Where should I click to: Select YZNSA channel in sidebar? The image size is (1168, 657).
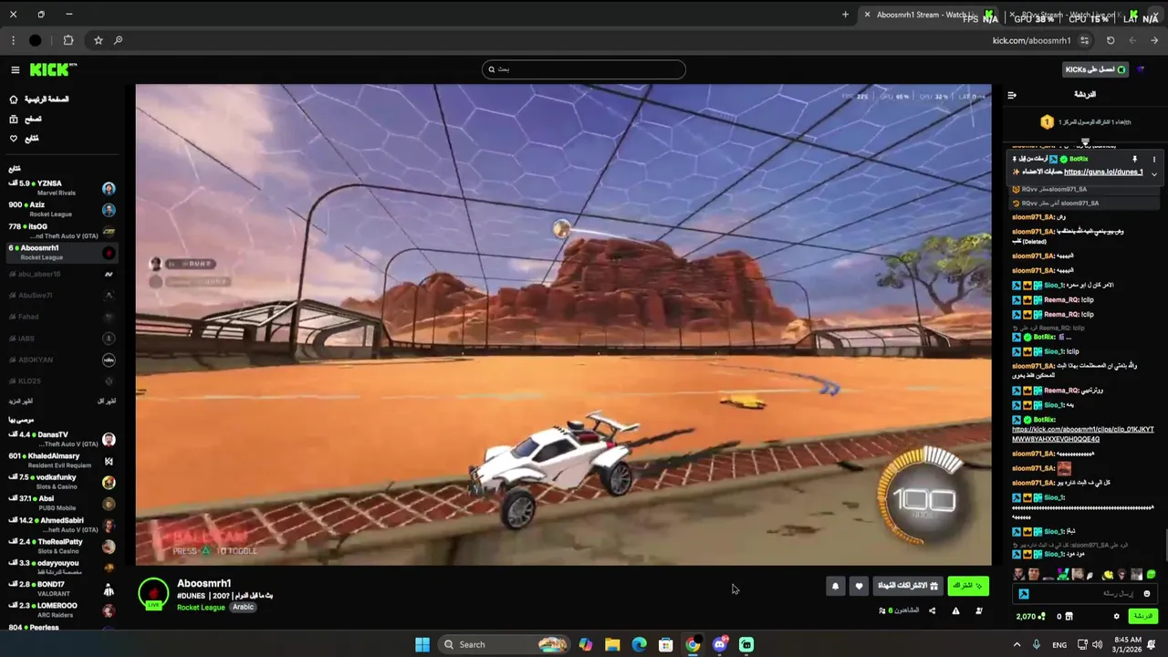pos(62,188)
